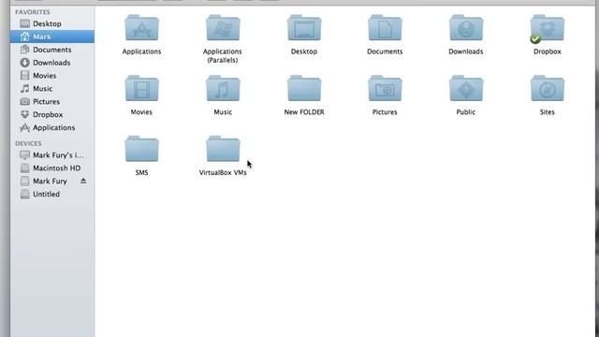Select Untitled under Devices
The height and width of the screenshot is (337, 599).
coord(52,194)
